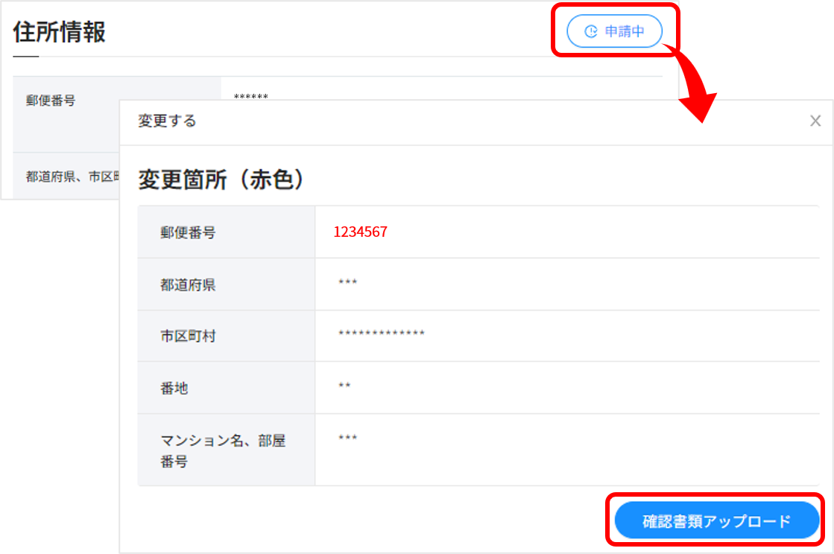Click the 確認書類アップロード button
Viewport: 834px width, 554px height.
716,520
